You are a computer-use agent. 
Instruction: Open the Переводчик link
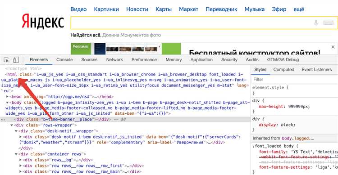coord(221,9)
